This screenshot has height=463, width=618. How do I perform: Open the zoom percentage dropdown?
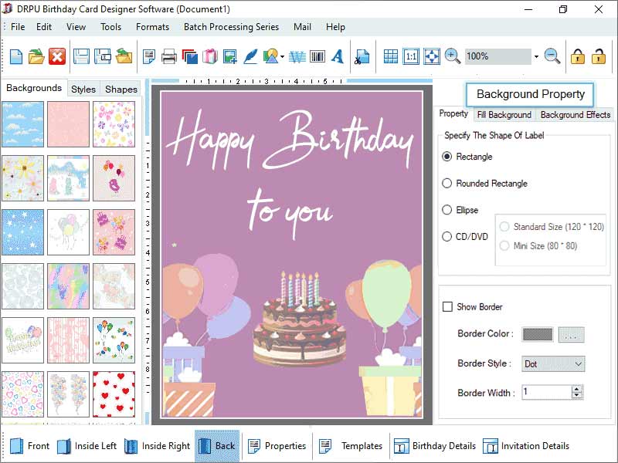(536, 56)
